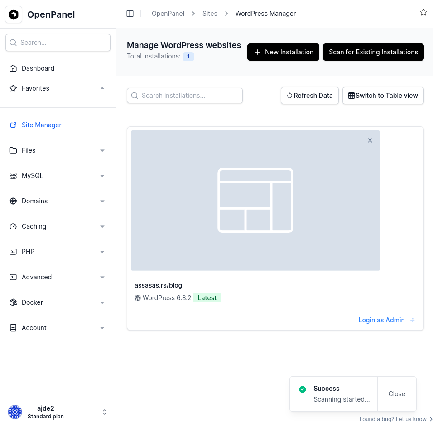
Task: Expand the Files menu arrow
Action: tap(102, 150)
